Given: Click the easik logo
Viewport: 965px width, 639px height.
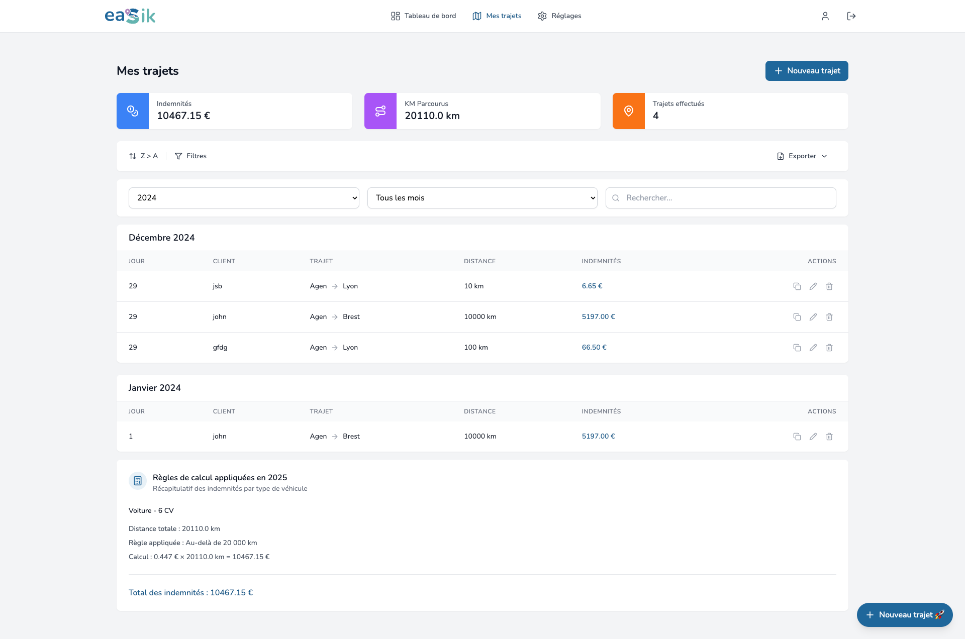Looking at the screenshot, I should (130, 16).
